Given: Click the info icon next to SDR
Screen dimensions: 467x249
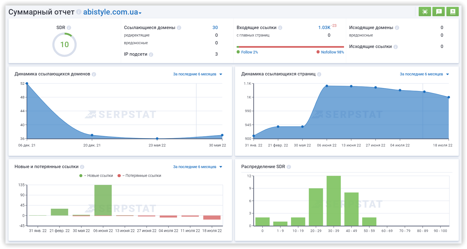Looking at the screenshot, I should [x=69, y=28].
